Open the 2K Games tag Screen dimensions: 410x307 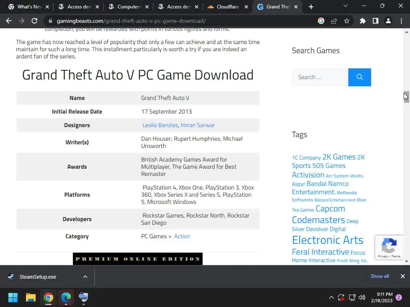click(x=339, y=157)
